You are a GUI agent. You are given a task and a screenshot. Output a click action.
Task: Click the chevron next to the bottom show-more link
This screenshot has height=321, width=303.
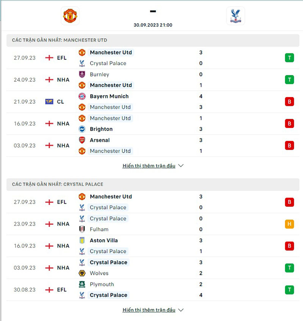pos(181,310)
